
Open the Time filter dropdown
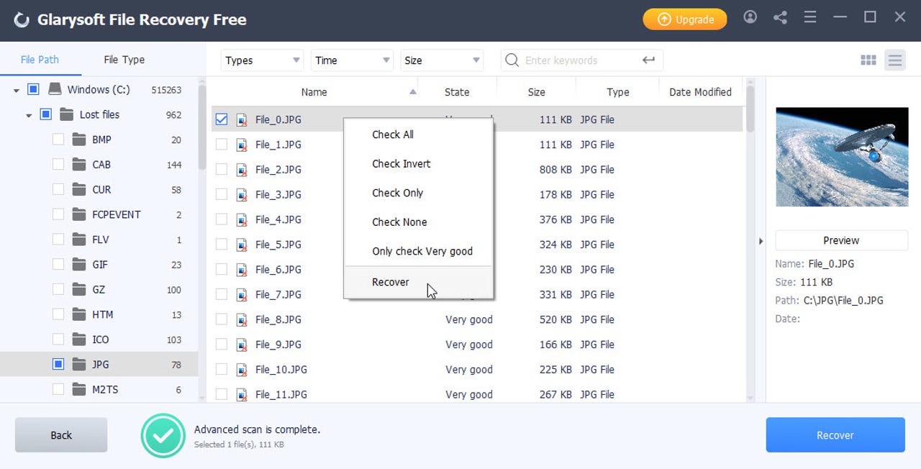pyautogui.click(x=353, y=60)
